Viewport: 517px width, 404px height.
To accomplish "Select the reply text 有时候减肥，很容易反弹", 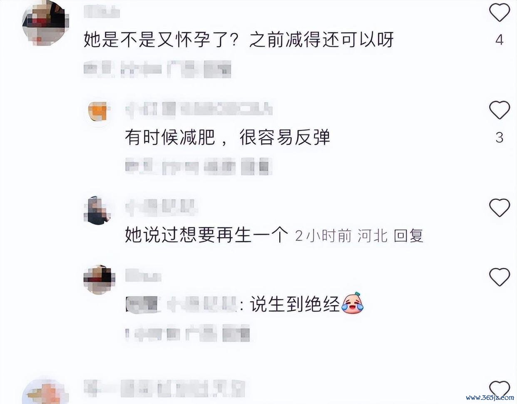I will pyautogui.click(x=227, y=138).
